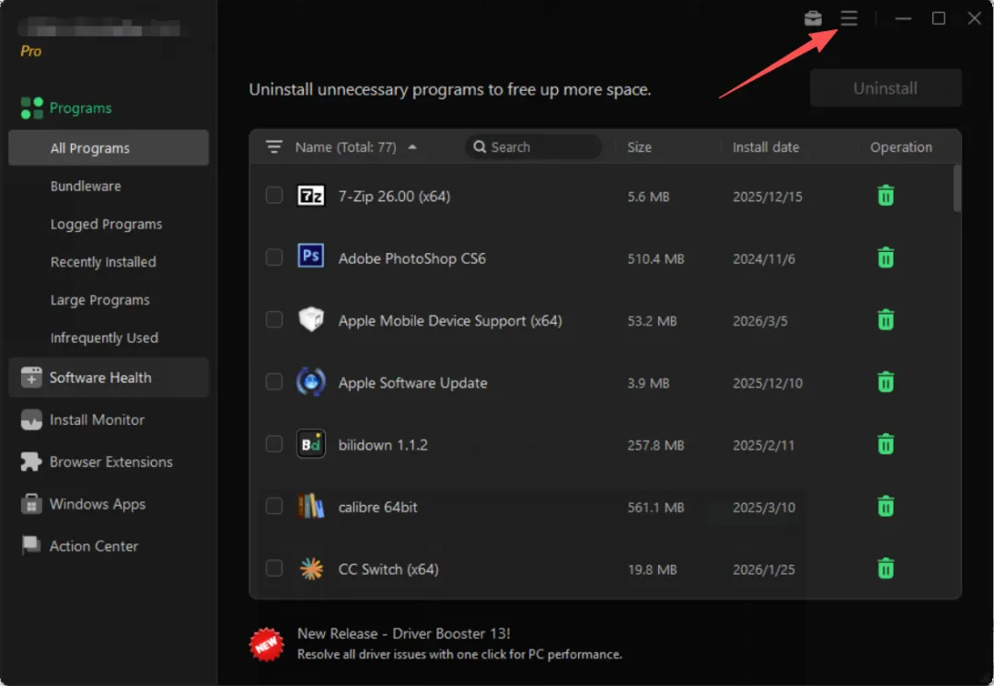Open the All Programs category
The image size is (994, 686).
coord(109,147)
